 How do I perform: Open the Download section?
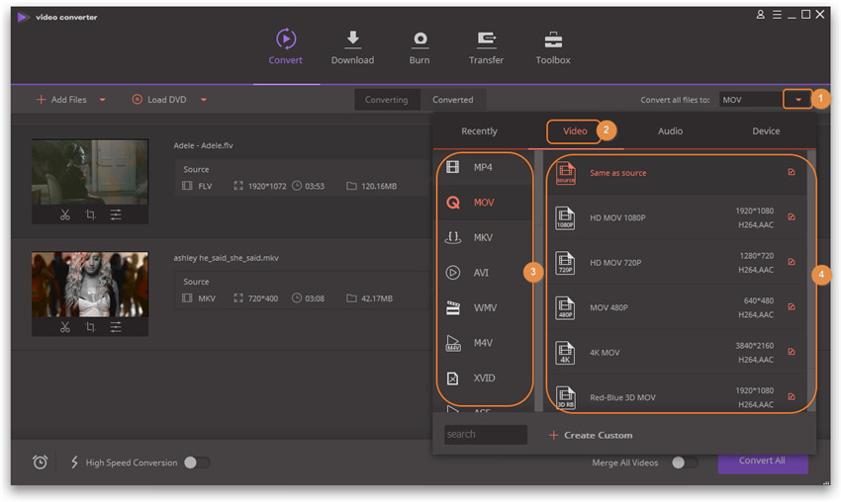click(352, 47)
